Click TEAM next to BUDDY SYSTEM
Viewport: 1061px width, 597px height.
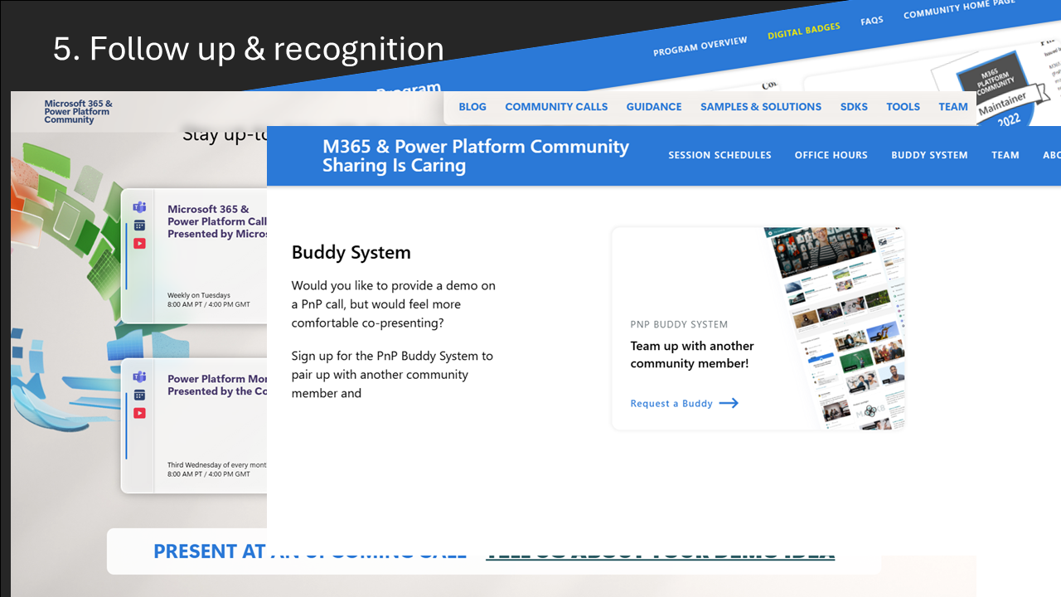[x=1005, y=155]
